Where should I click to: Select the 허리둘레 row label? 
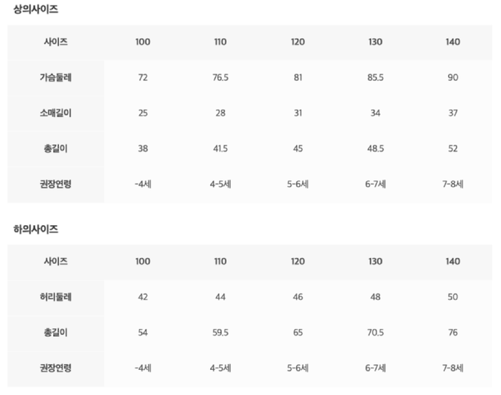pos(56,297)
